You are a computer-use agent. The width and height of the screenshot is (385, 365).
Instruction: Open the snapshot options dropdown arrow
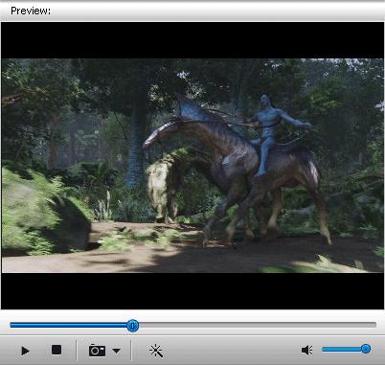[117, 351]
